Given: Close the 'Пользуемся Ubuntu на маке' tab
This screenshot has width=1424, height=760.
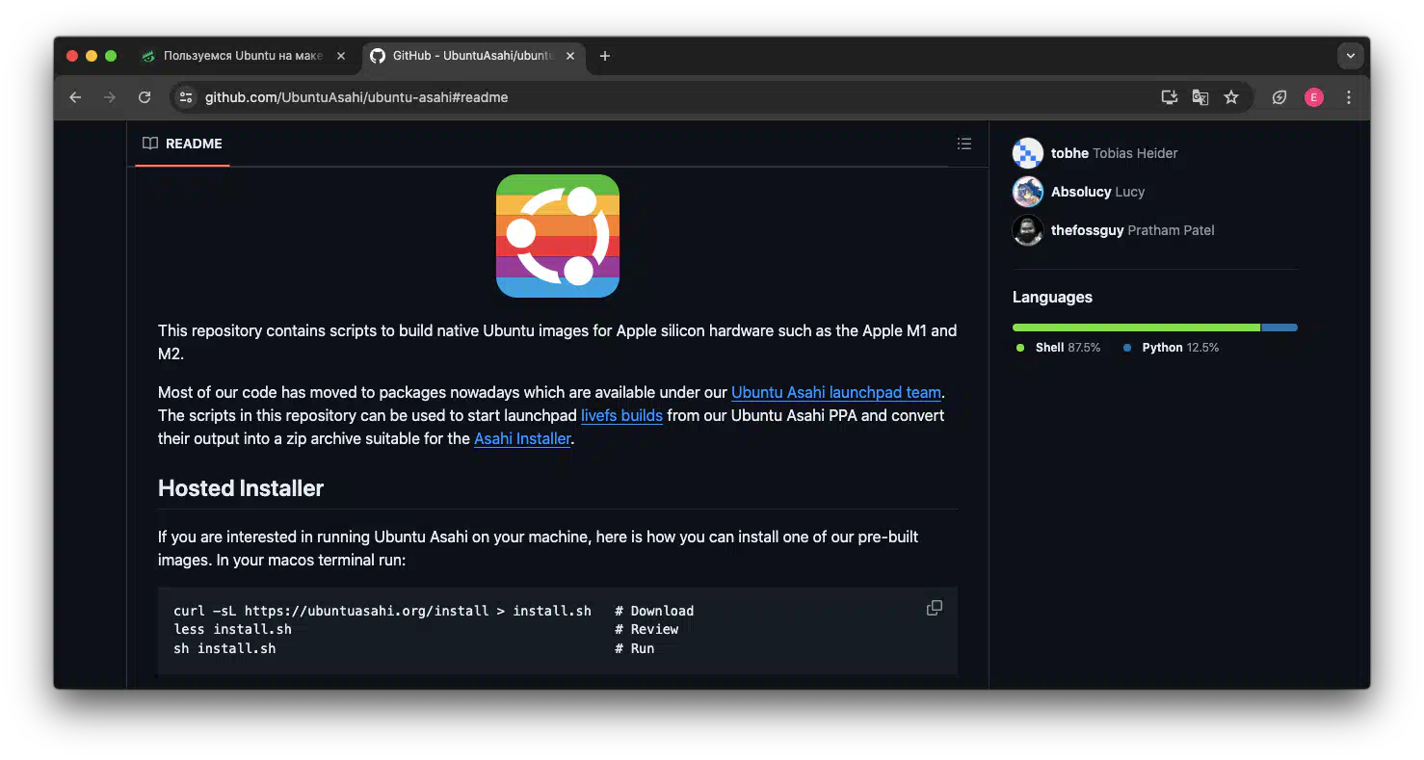Looking at the screenshot, I should point(340,56).
